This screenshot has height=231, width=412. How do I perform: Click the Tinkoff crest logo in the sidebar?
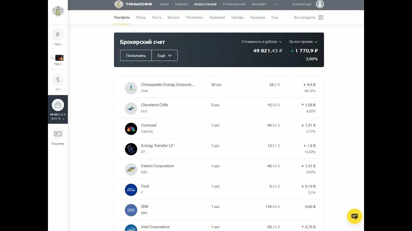pyautogui.click(x=58, y=11)
